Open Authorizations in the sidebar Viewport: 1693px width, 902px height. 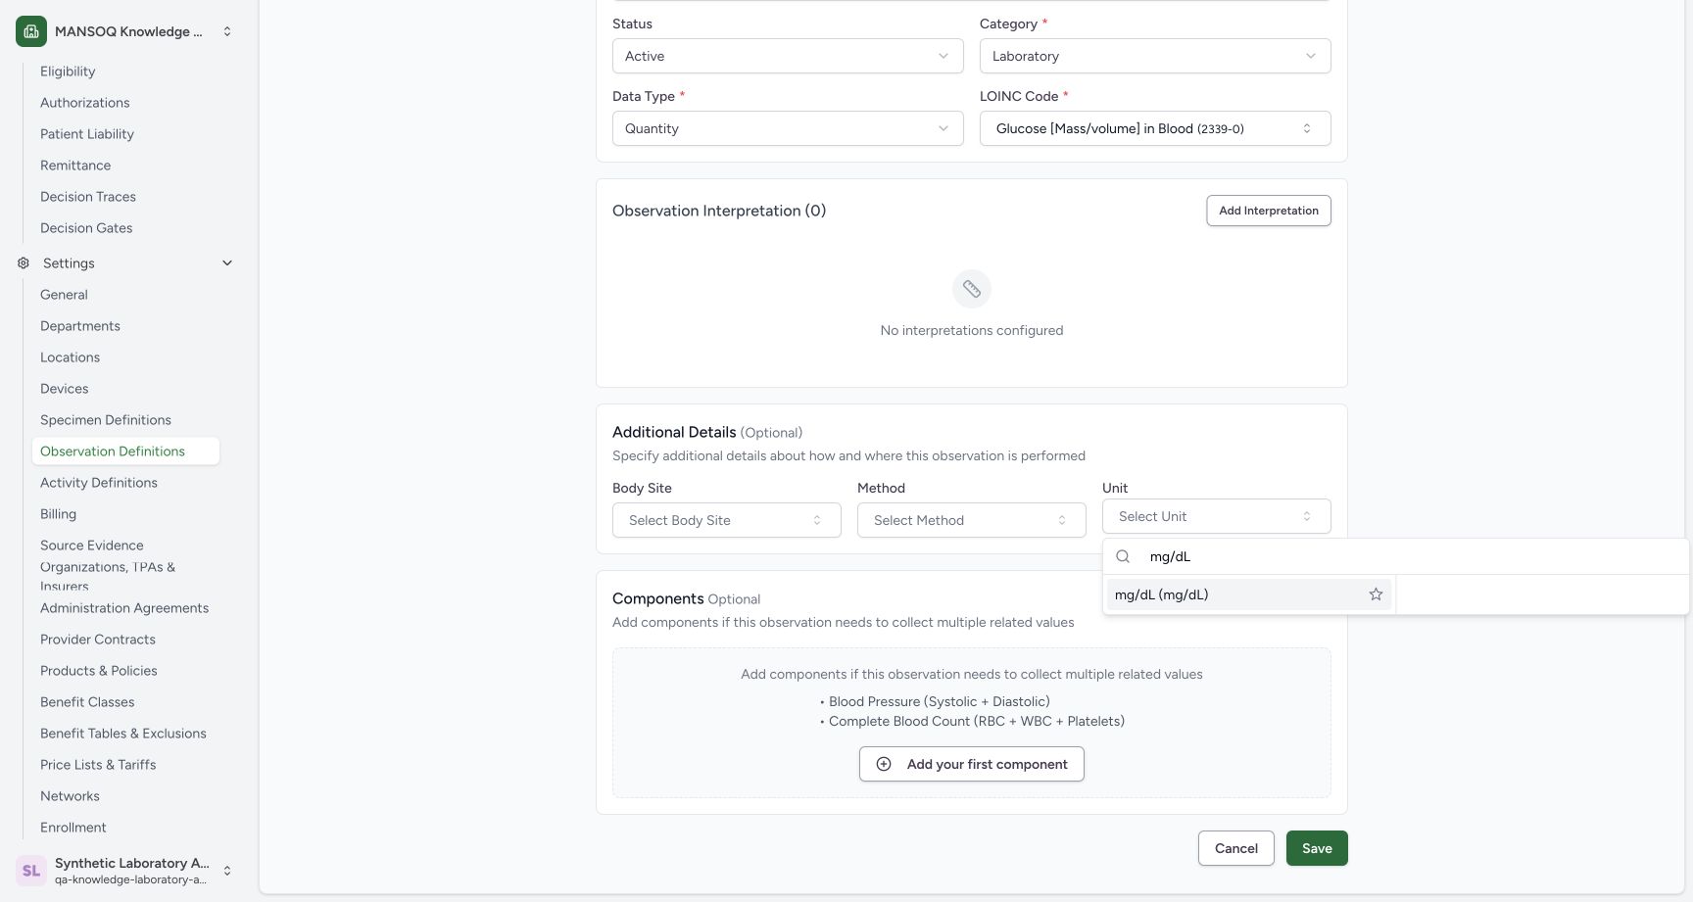coord(85,103)
